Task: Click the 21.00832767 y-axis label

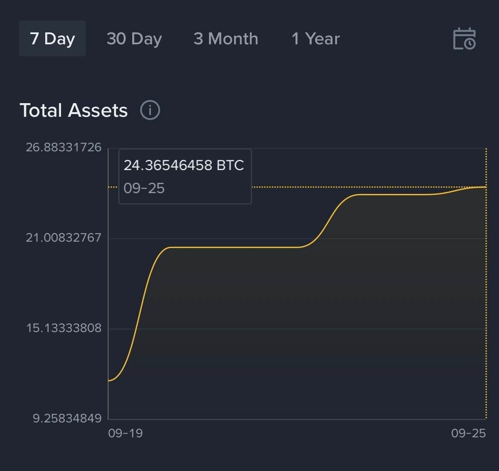Action: coord(64,237)
